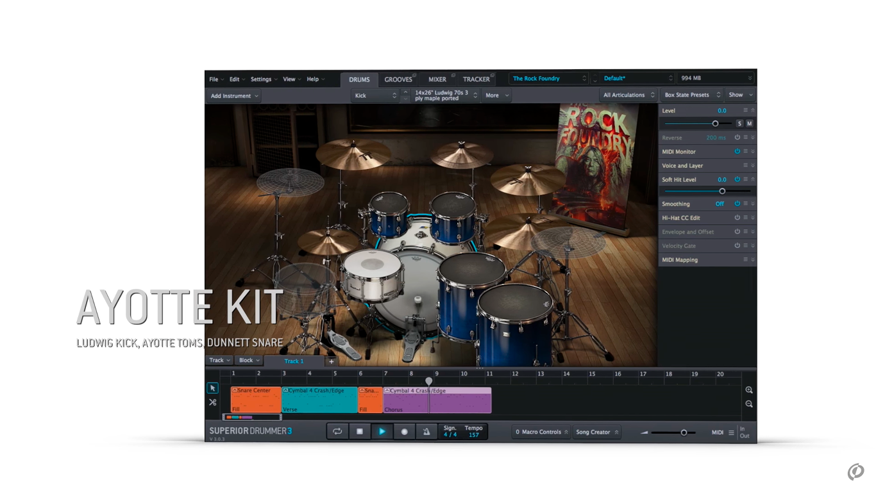Viewport: 876px width, 492px height.
Task: Adjust the master volume slider handle
Action: (x=684, y=432)
